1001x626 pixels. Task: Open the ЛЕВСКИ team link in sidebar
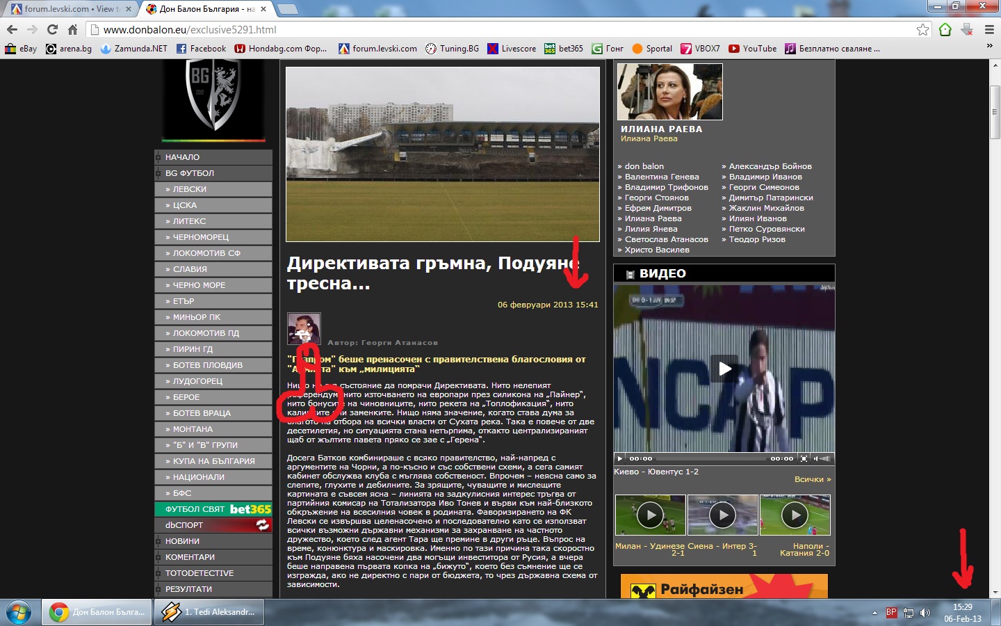coord(189,189)
